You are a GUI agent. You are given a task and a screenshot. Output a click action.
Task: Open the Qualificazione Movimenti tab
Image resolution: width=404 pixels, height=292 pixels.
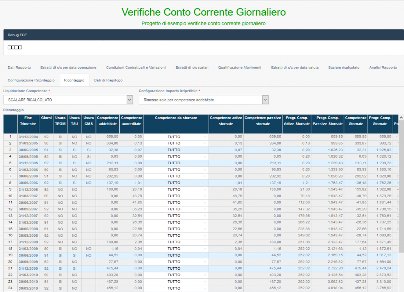click(x=240, y=67)
